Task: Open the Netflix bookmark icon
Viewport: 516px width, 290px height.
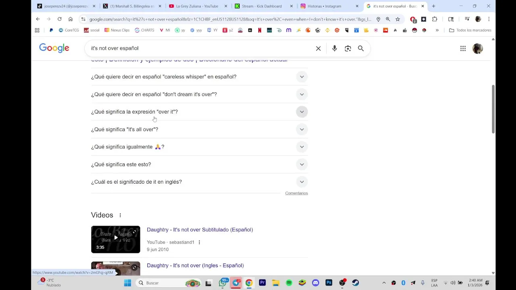Action: pos(260,30)
